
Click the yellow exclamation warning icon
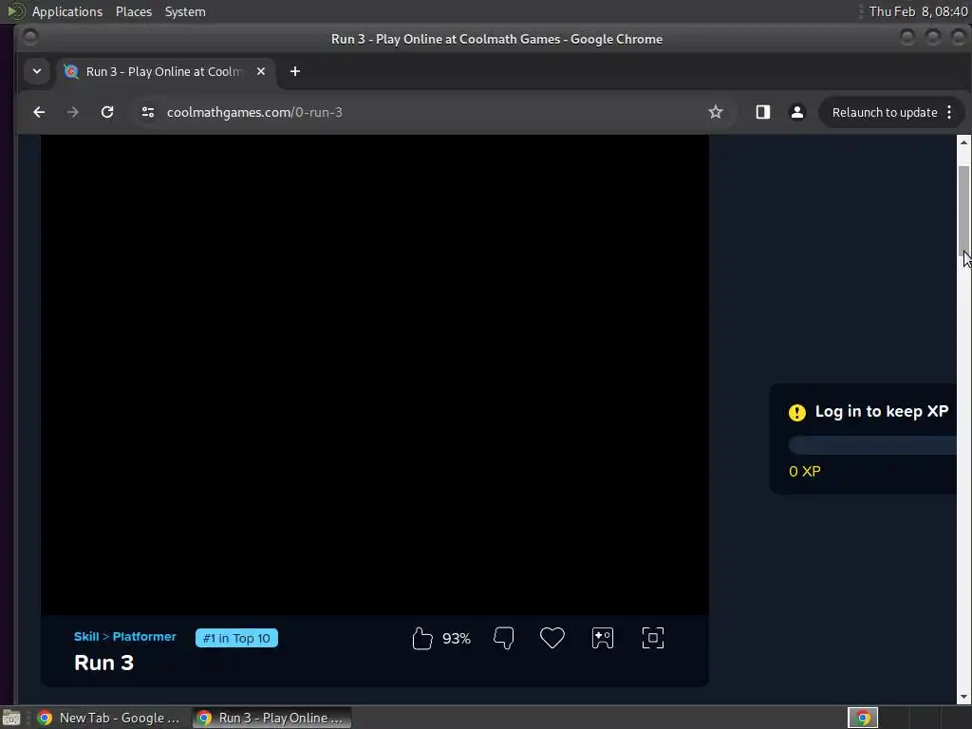point(797,412)
